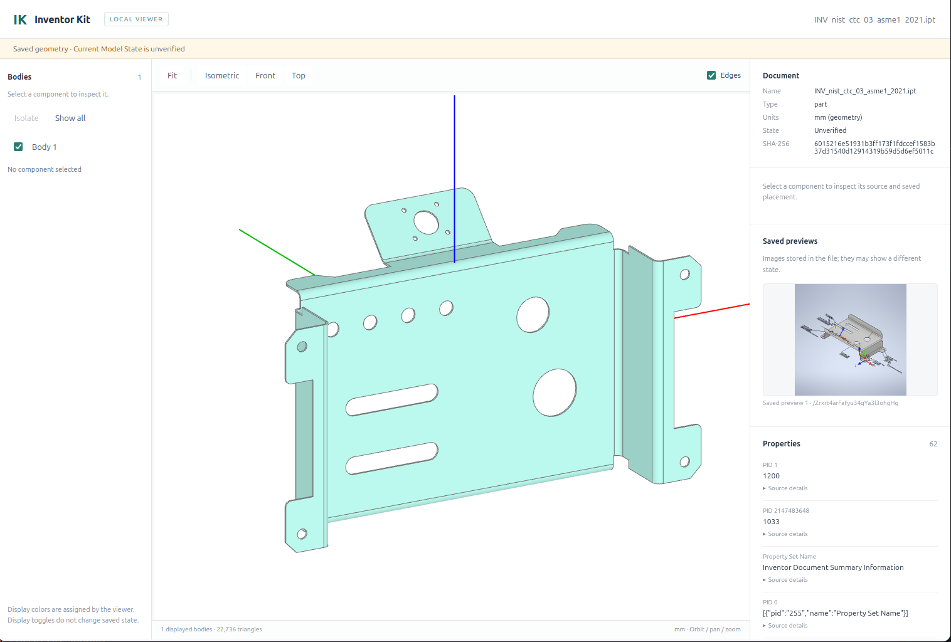Click the IK Inventor Kit logo
Screen dimensions: 951x642
point(52,19)
